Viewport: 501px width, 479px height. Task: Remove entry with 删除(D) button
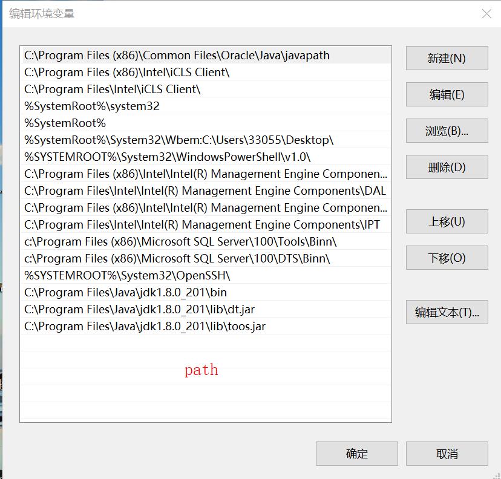point(447,167)
